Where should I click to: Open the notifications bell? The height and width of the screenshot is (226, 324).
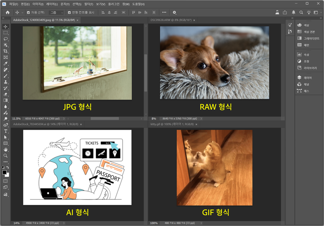coord(293,13)
